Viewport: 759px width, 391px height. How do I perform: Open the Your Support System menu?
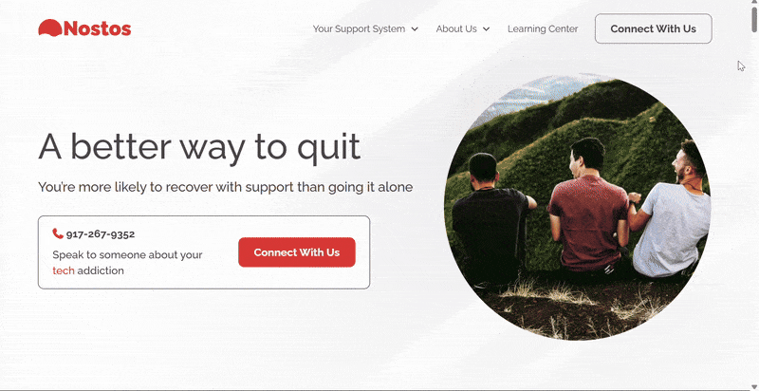pyautogui.click(x=359, y=28)
